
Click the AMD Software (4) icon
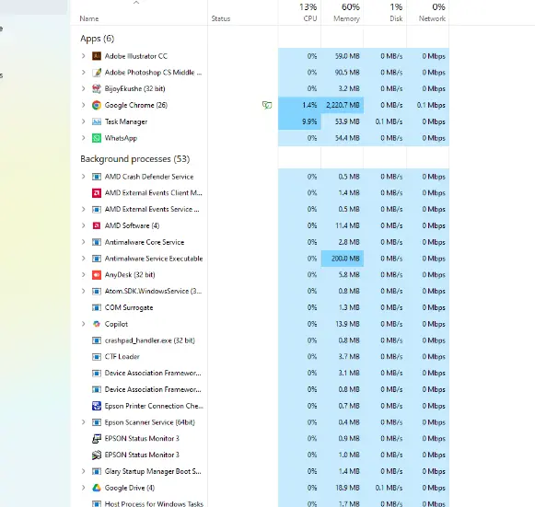click(x=97, y=225)
